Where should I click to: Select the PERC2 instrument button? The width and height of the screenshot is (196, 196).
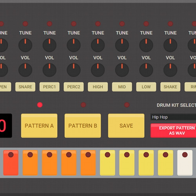click(74, 87)
